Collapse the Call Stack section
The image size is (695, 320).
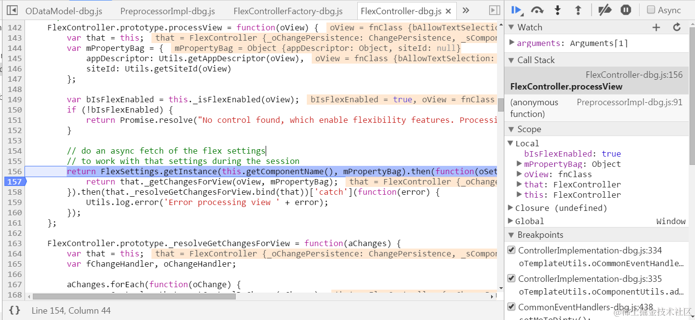(x=511, y=60)
